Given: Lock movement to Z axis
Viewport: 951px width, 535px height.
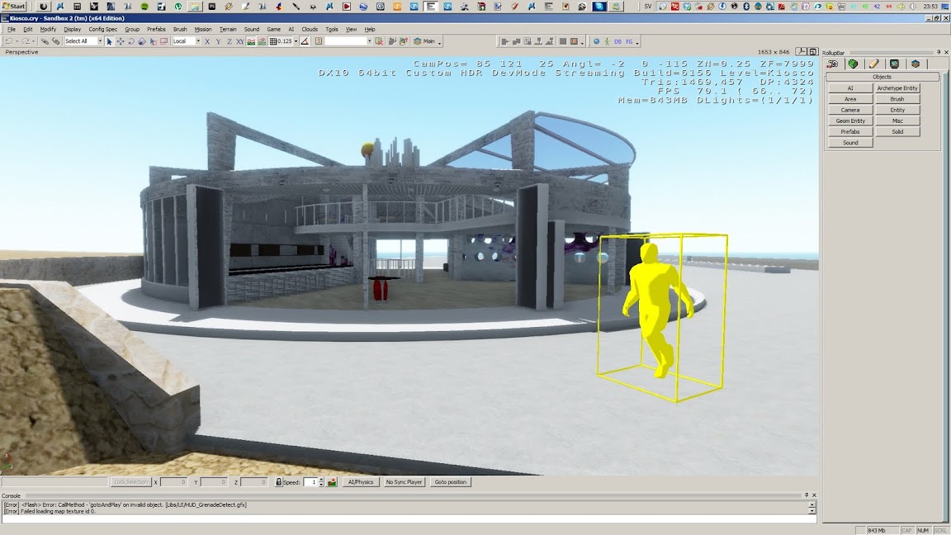Looking at the screenshot, I should tap(229, 41).
